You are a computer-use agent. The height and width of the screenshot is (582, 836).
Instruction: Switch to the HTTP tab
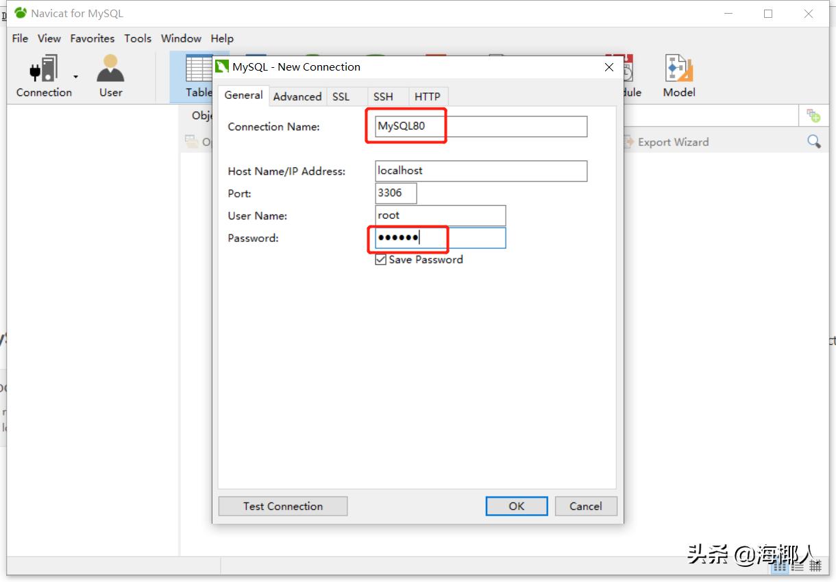(x=428, y=97)
